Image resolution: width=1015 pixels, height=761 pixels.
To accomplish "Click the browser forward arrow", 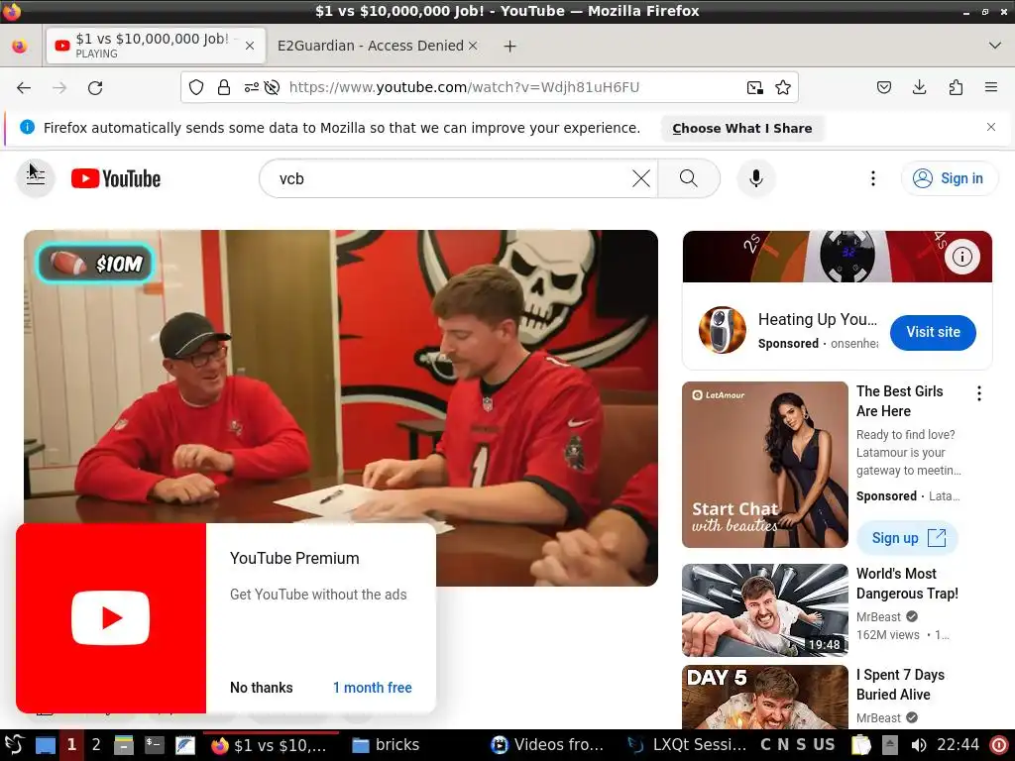I will click(x=59, y=87).
